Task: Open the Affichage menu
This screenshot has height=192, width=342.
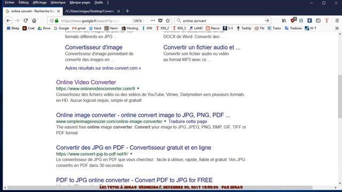Action: click(40, 3)
